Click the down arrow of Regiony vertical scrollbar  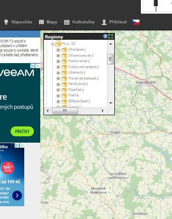tap(111, 103)
